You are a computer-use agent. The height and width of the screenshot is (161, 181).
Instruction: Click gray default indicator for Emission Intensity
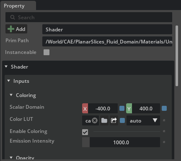tap(164, 142)
